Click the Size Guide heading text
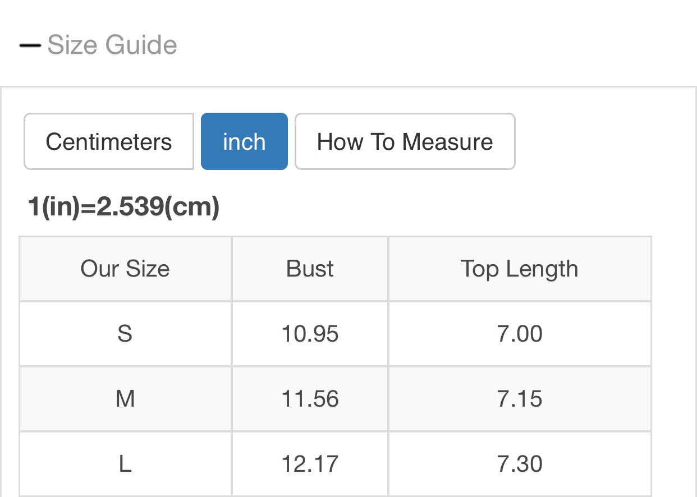This screenshot has width=697, height=497. [x=112, y=45]
